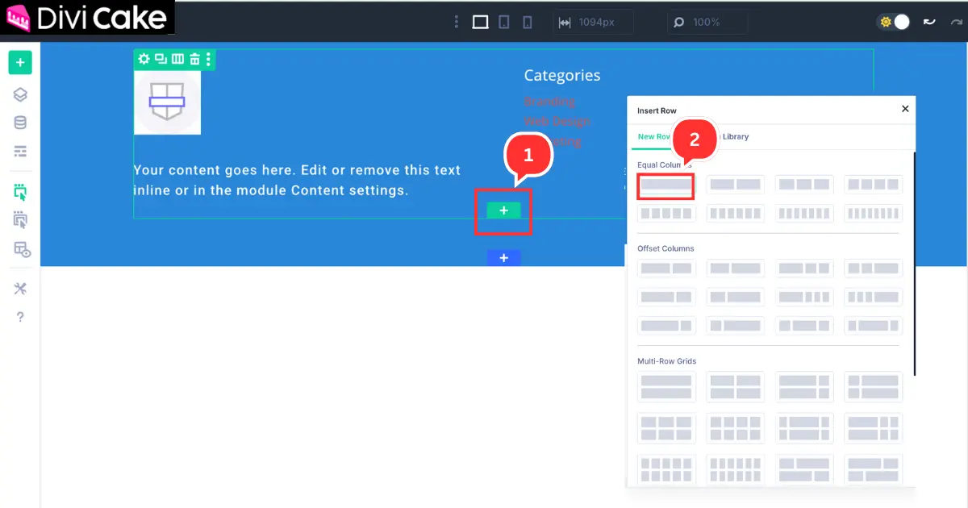Screen dimensions: 968x508
Task: Click the green add row plus button
Action: 503,210
